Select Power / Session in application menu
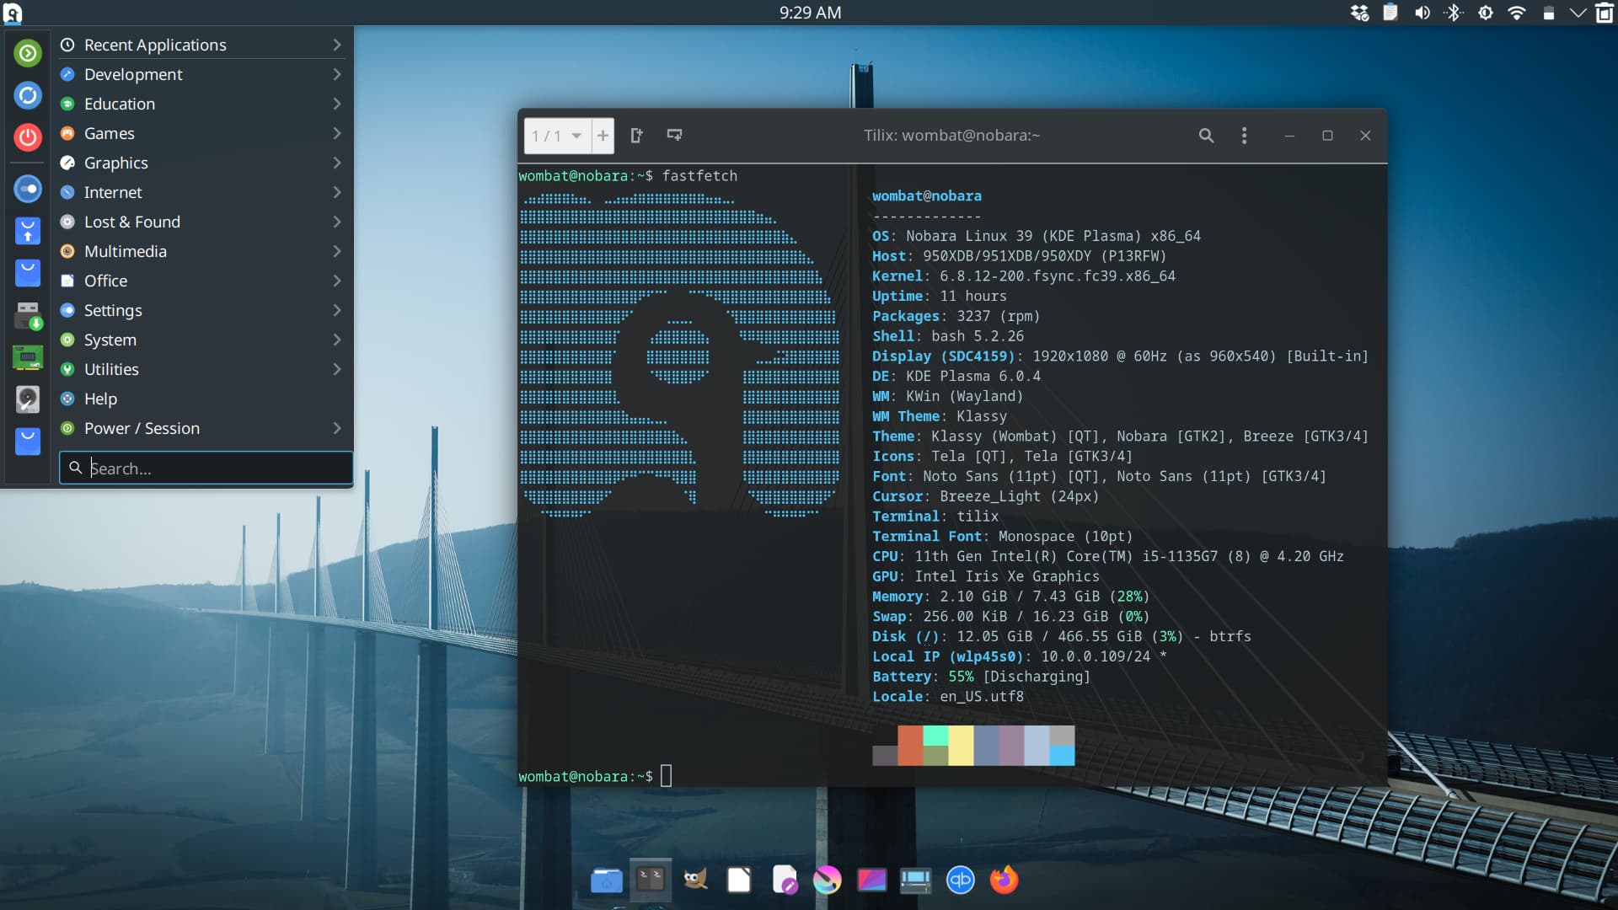This screenshot has height=910, width=1618. [x=140, y=428]
